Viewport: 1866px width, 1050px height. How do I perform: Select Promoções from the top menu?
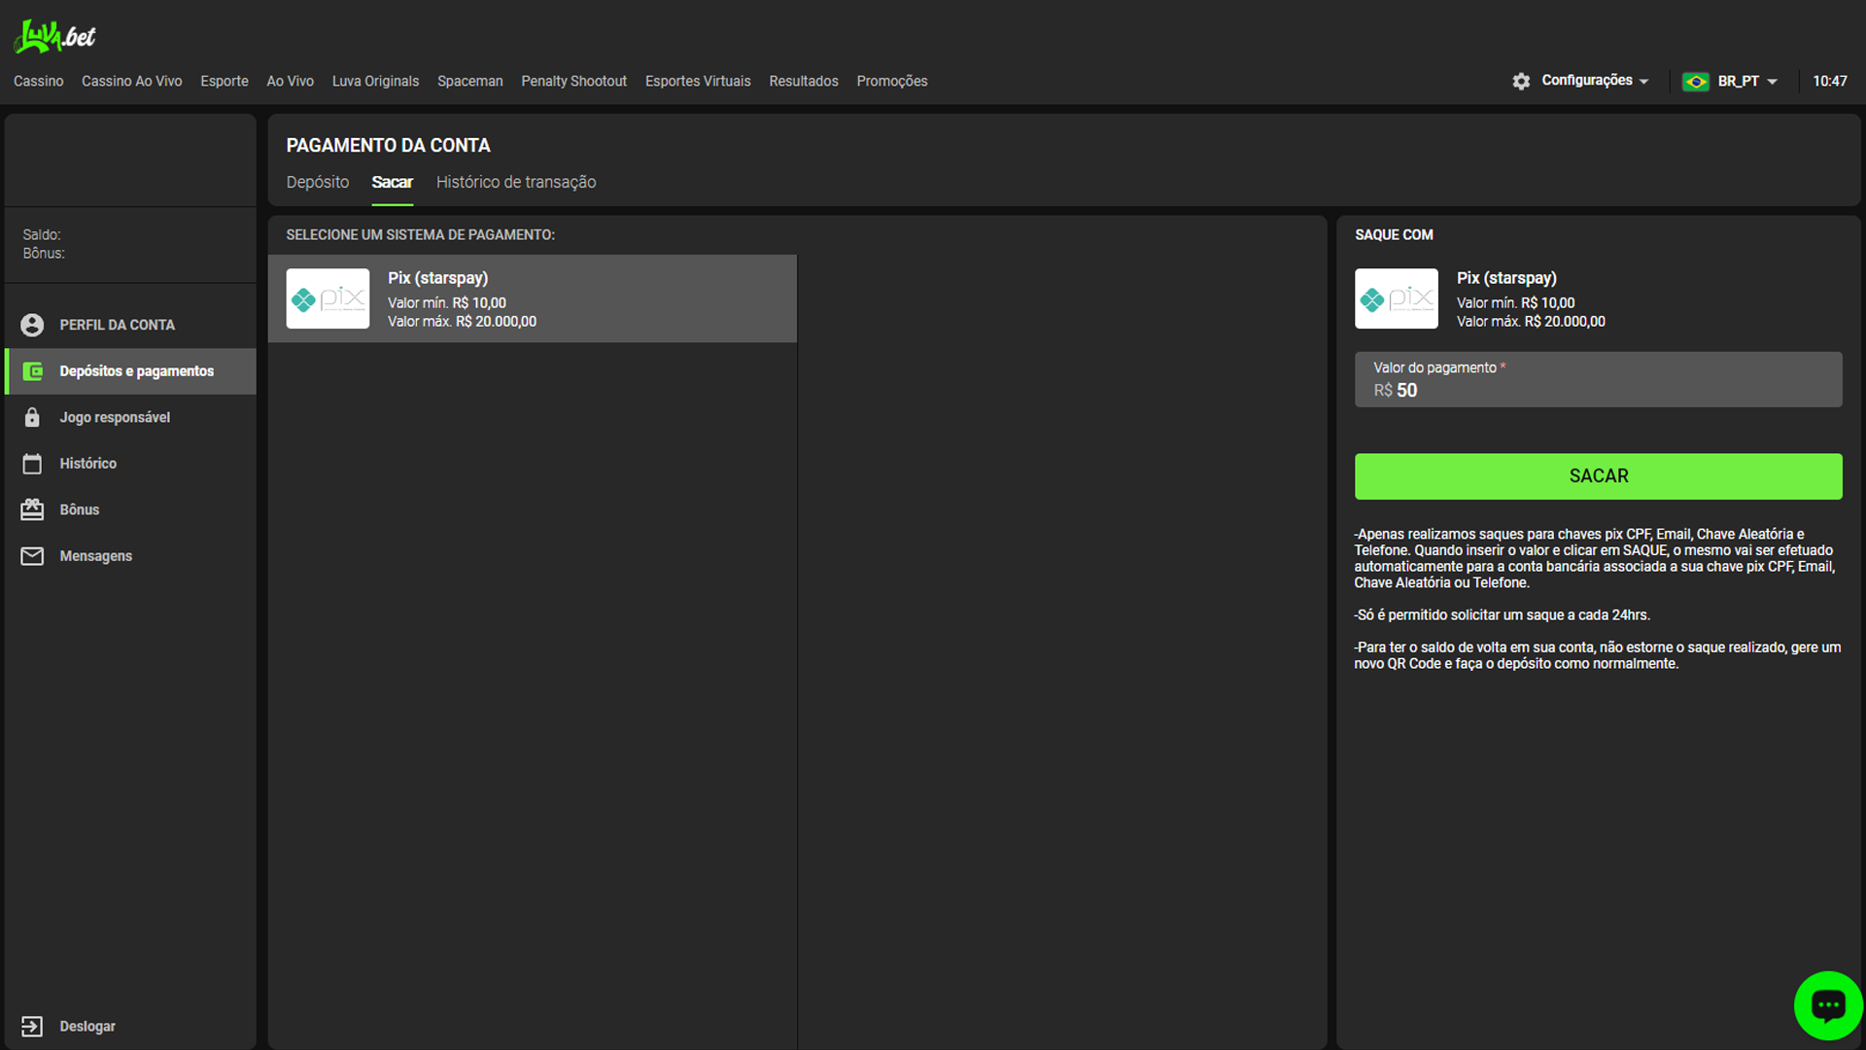[892, 81]
